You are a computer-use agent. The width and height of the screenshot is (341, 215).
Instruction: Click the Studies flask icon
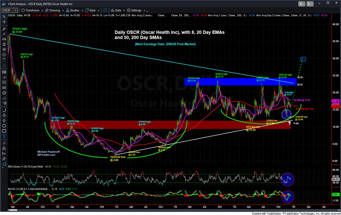[67, 11]
